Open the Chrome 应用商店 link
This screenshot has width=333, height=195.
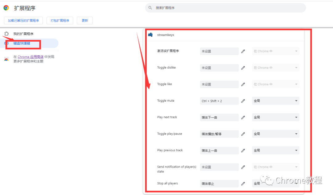[30, 57]
